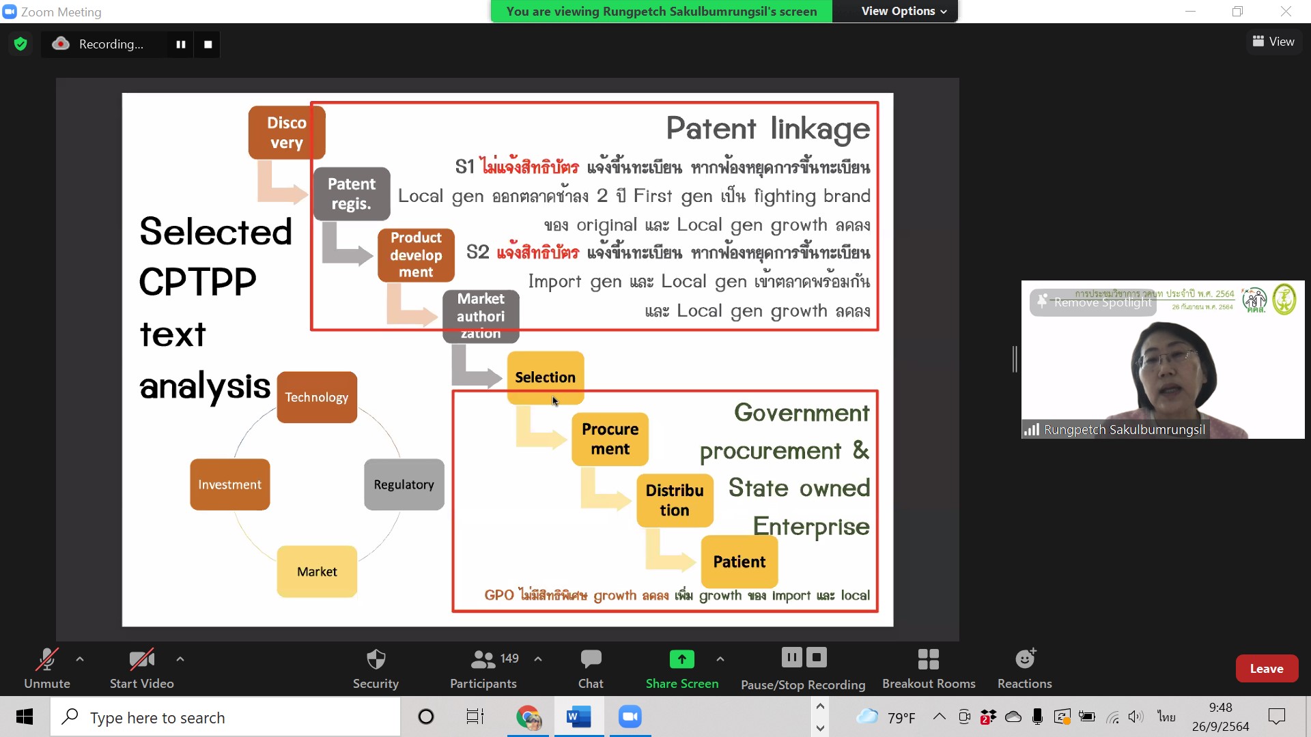Click Remove Spotlight on speaker video
The width and height of the screenshot is (1311, 737).
click(1093, 302)
